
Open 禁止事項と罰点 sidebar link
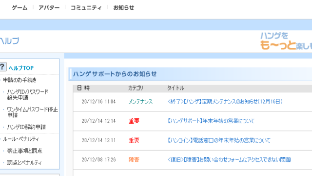tap(25, 151)
